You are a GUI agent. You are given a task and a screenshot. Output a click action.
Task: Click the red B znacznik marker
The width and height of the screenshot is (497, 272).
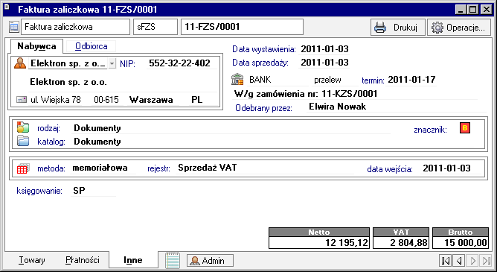click(465, 128)
